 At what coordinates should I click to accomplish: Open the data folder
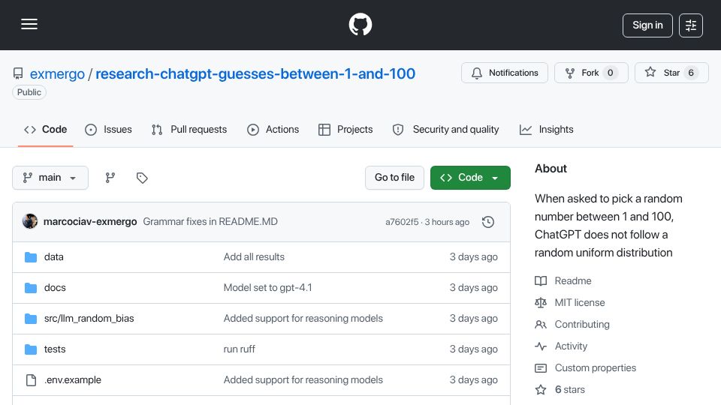click(x=54, y=257)
